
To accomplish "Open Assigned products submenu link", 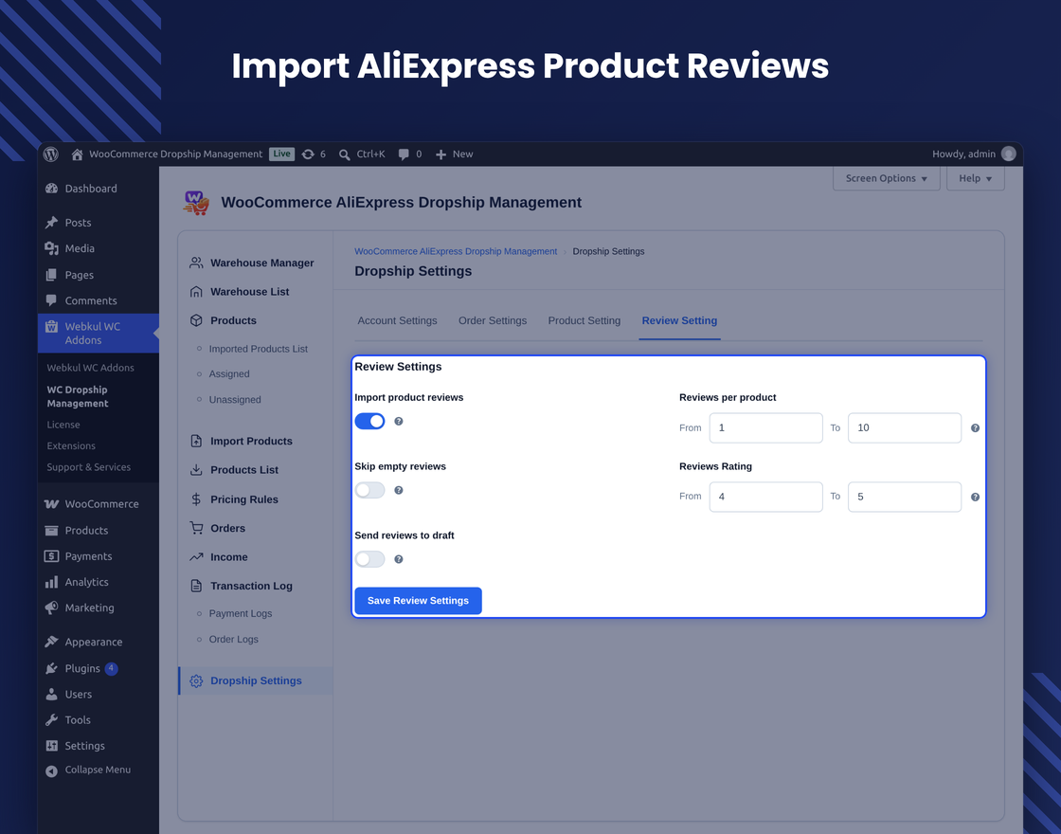I will click(x=228, y=373).
